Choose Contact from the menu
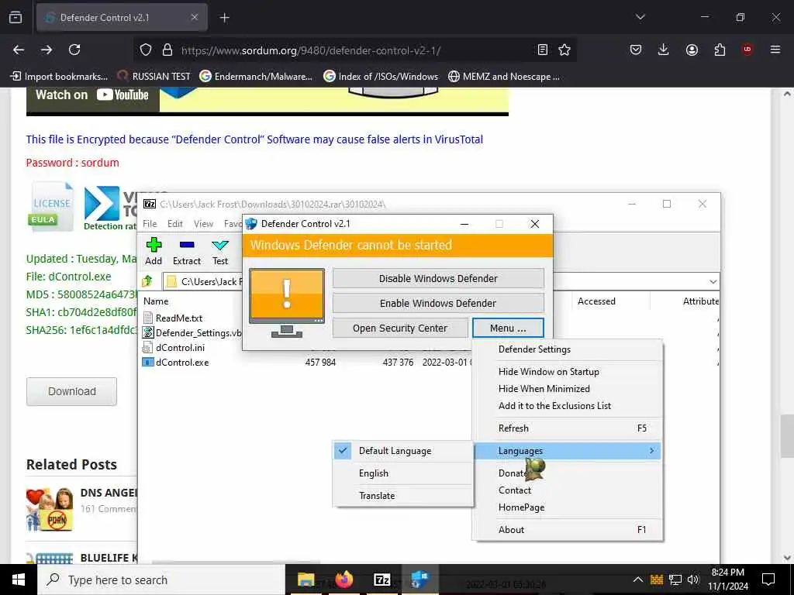This screenshot has height=595, width=794. click(567, 490)
